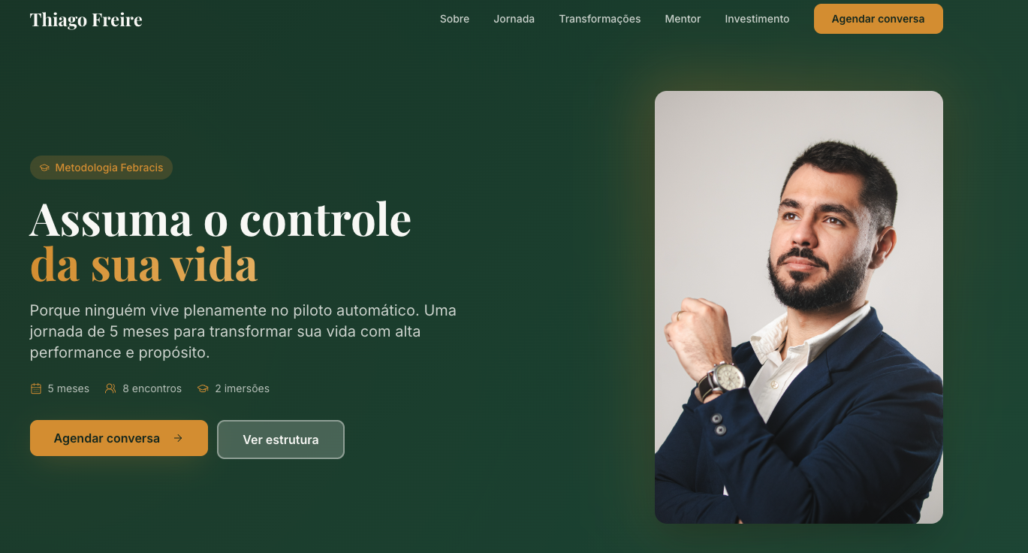Select the Mentor navigation item
Viewport: 1028px width, 553px height.
(683, 19)
